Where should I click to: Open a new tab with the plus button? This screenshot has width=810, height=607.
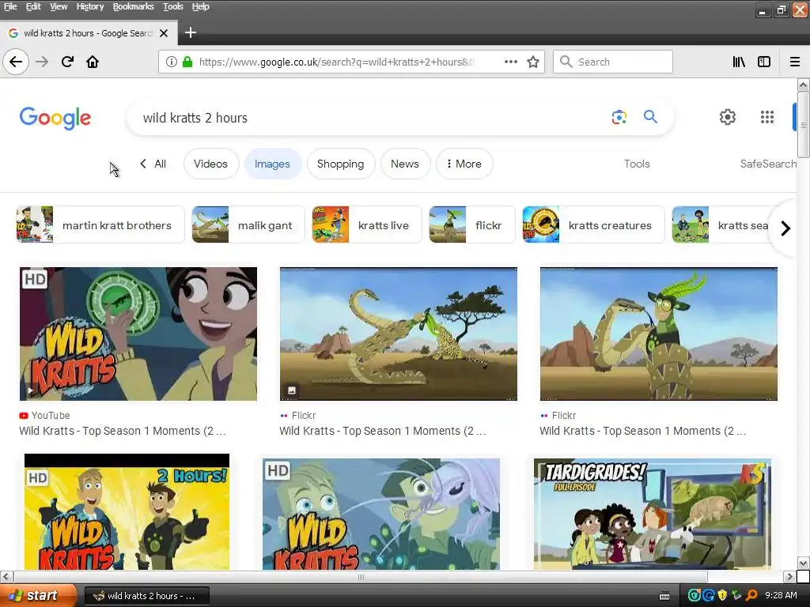coord(190,32)
